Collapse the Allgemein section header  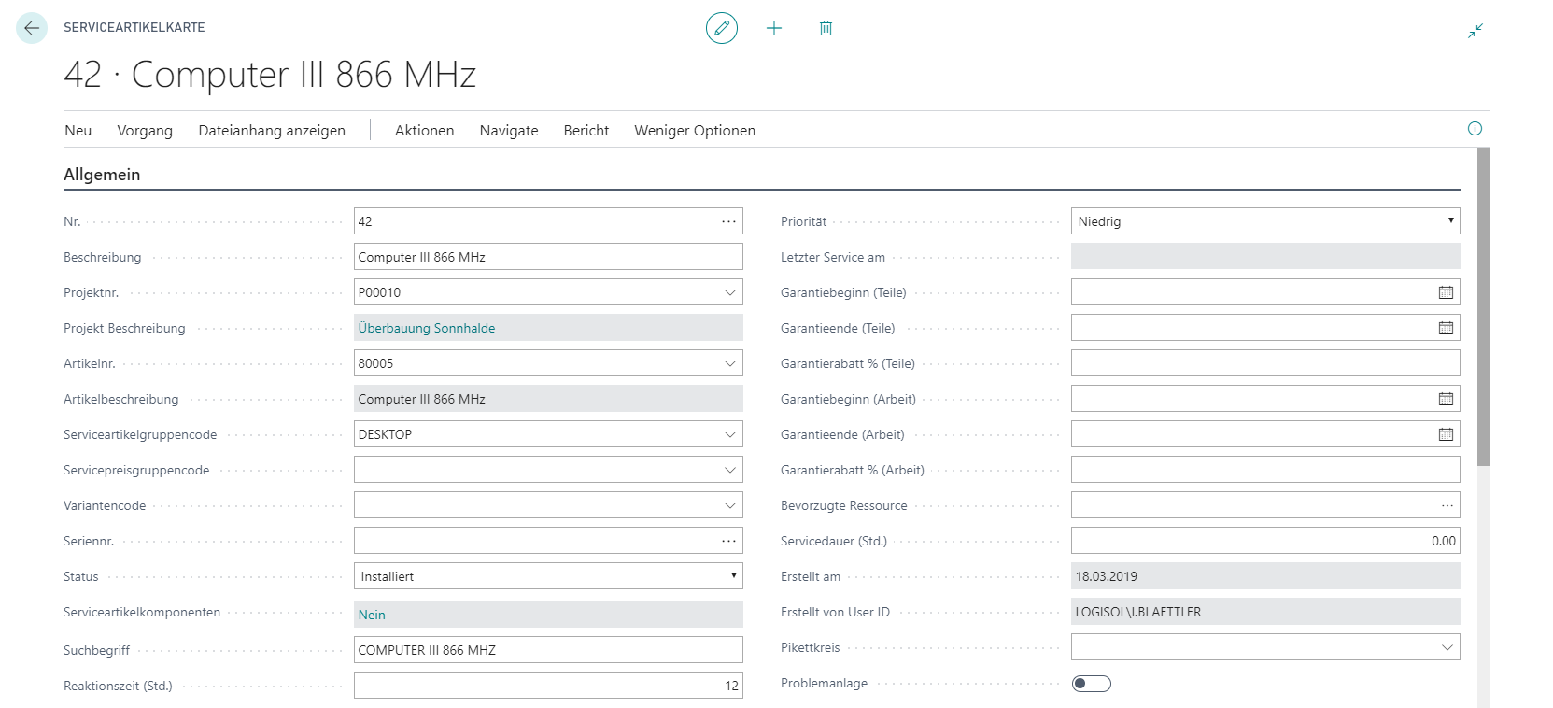(x=102, y=175)
